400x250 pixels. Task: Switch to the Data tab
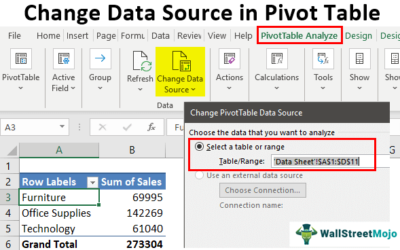pos(160,36)
